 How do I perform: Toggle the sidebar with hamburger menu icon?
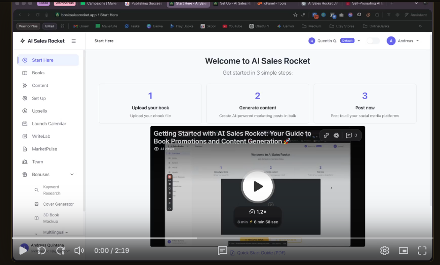tap(74, 41)
